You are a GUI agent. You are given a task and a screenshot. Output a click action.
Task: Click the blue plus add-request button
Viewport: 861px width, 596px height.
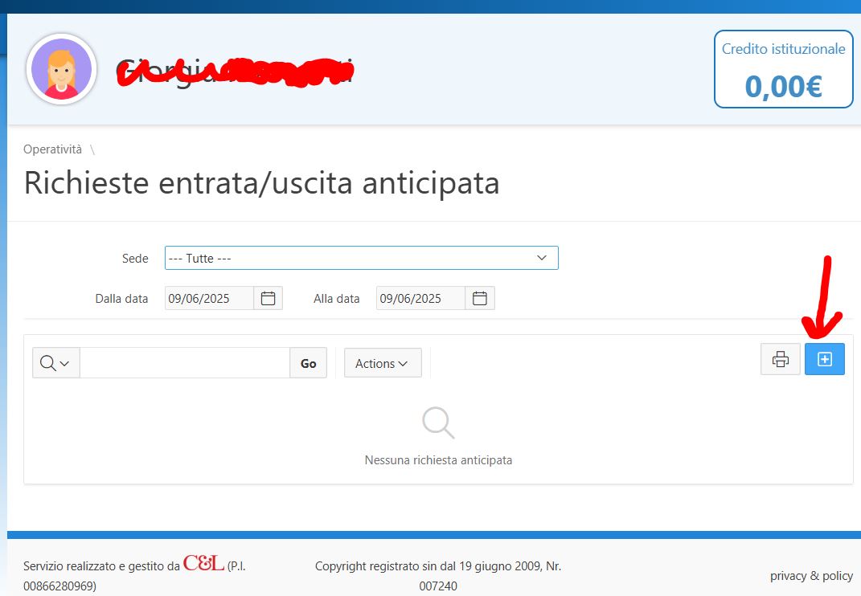(x=824, y=360)
